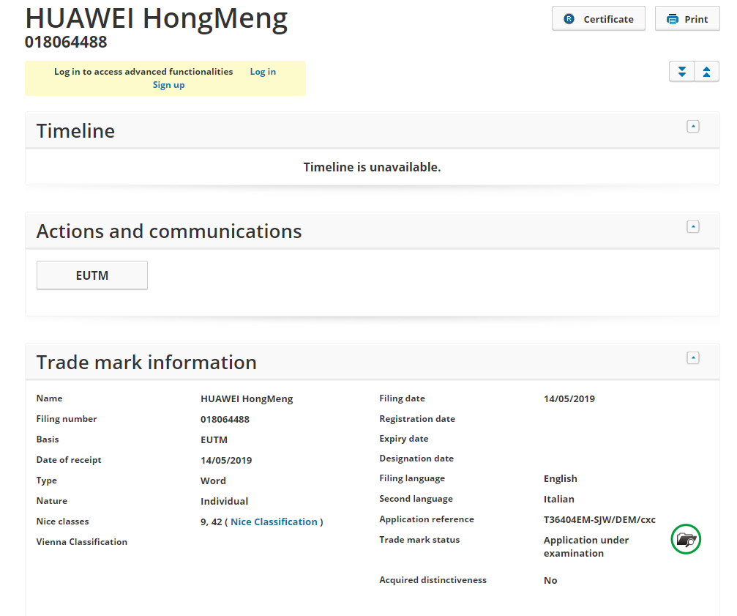Click the 'Expiry date' label

point(404,438)
